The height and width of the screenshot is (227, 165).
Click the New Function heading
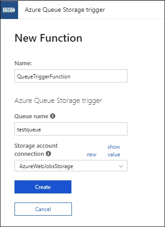click(x=48, y=38)
